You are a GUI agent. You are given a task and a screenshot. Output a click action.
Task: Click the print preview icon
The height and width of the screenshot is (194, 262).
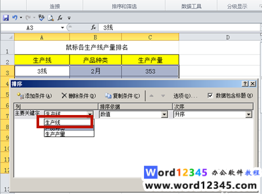point(51,18)
